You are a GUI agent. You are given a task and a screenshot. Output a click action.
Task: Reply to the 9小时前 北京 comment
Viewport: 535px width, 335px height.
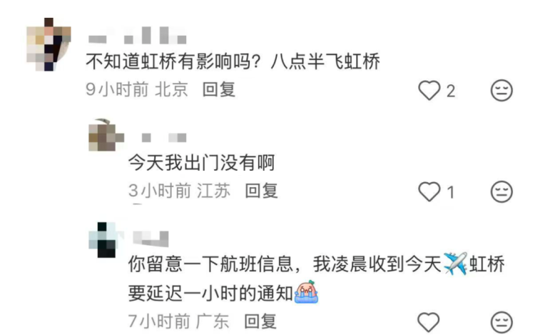(x=219, y=90)
